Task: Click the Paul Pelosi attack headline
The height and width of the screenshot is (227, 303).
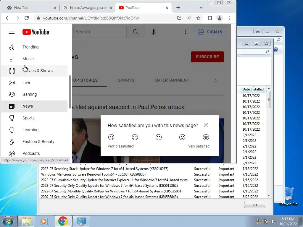Action: [128, 107]
